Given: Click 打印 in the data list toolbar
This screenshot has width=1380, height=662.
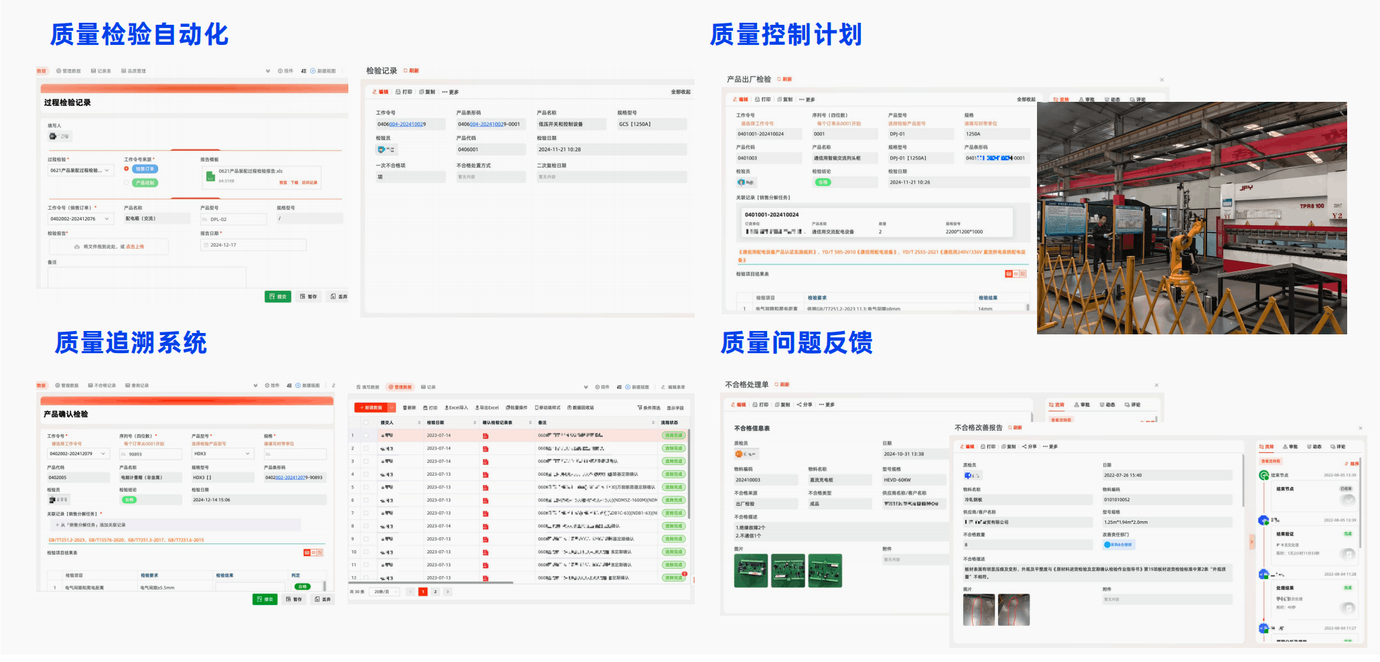Looking at the screenshot, I should [x=430, y=407].
